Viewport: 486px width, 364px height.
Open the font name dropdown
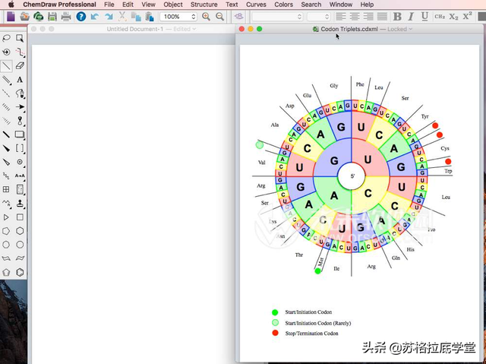[x=277, y=16]
